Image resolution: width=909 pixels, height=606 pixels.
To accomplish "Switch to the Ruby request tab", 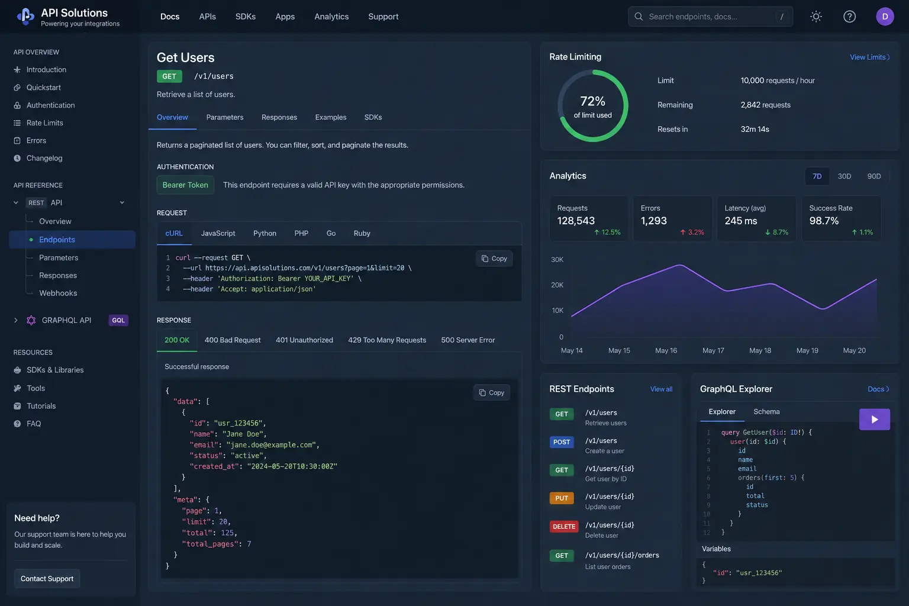I will (x=362, y=233).
